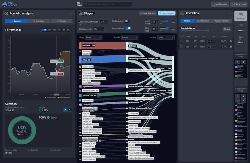Toggle returns to dollar display
Viewport: 250px width, 163px height.
pos(69,110)
